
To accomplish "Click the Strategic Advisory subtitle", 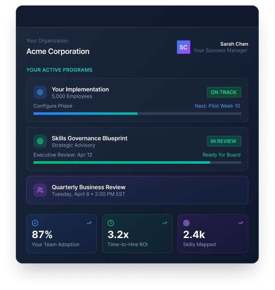I will tap(73, 145).
